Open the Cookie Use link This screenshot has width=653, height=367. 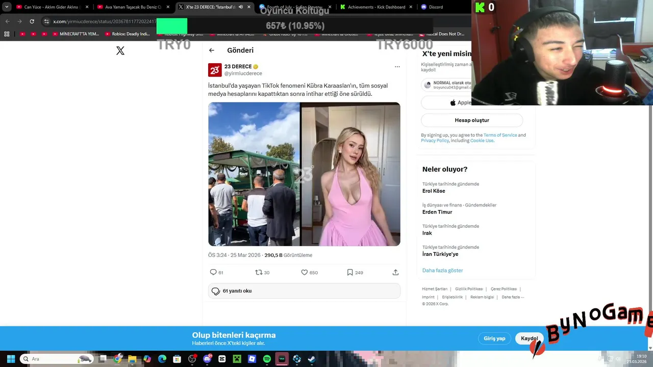pos(482,141)
